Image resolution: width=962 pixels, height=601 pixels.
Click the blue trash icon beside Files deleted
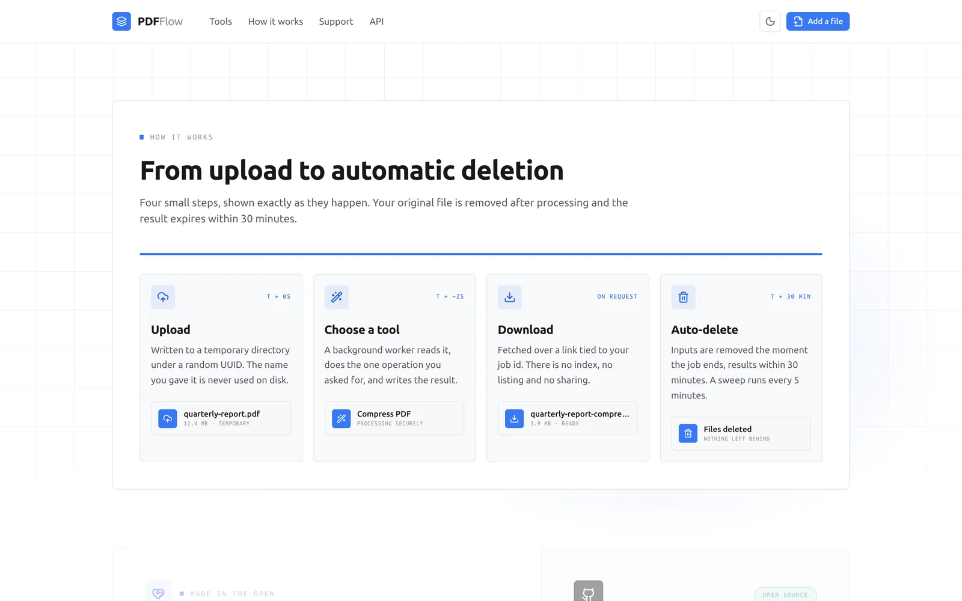click(x=688, y=433)
